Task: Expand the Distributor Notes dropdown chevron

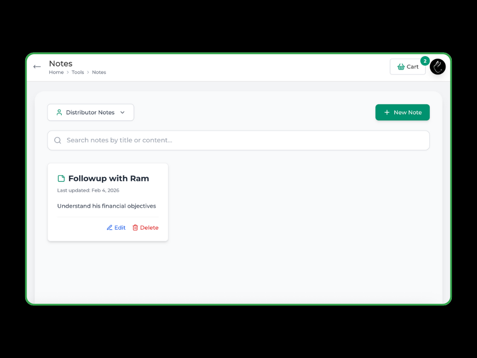Action: click(123, 112)
